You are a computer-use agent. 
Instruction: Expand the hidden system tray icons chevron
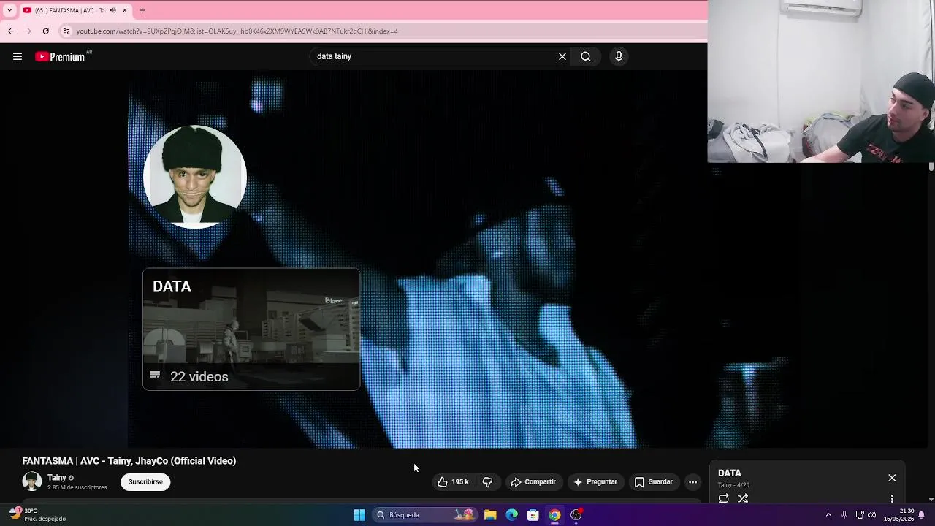828,515
